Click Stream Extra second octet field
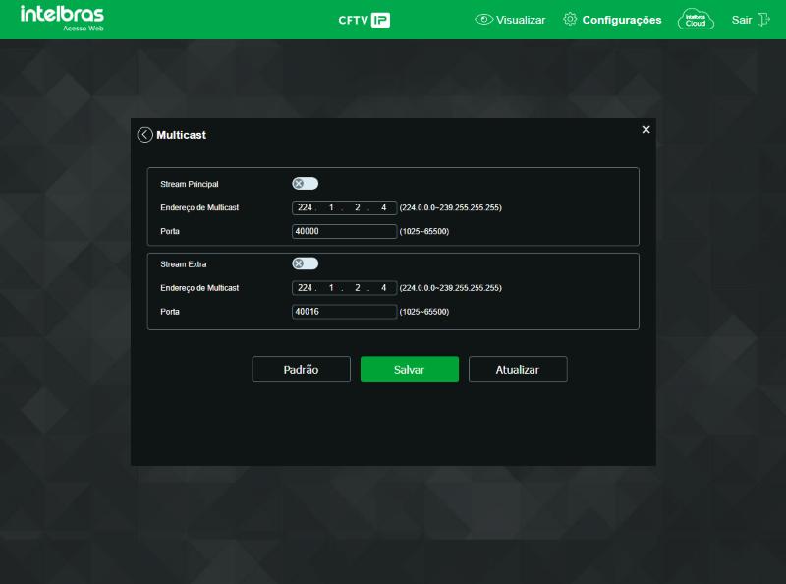The image size is (786, 584). [x=331, y=288]
